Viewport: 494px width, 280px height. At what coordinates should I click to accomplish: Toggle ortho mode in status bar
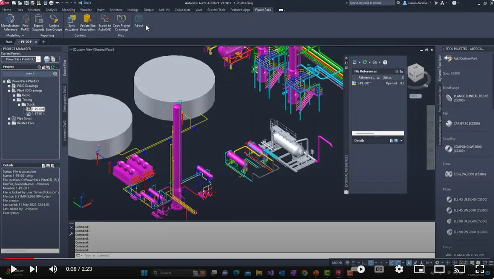pyautogui.click(x=364, y=263)
